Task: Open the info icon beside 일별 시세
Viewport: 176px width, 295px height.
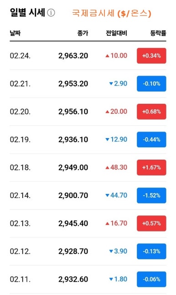Action: (51, 13)
